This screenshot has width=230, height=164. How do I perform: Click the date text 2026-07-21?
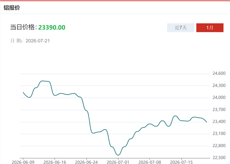click(x=38, y=41)
